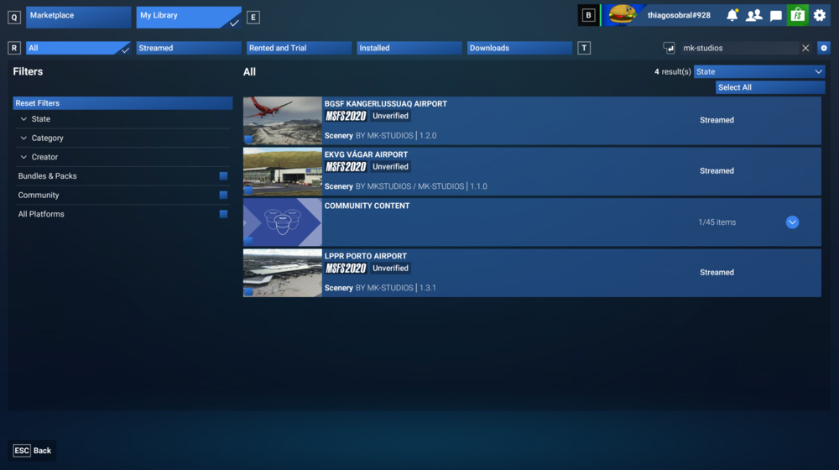Click the Select All button
The width and height of the screenshot is (839, 470).
(769, 87)
